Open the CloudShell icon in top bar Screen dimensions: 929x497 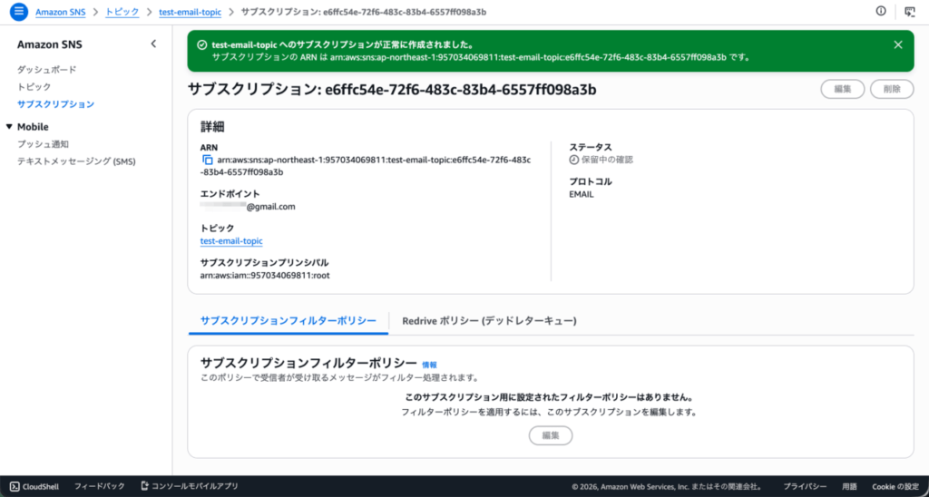[x=909, y=11]
